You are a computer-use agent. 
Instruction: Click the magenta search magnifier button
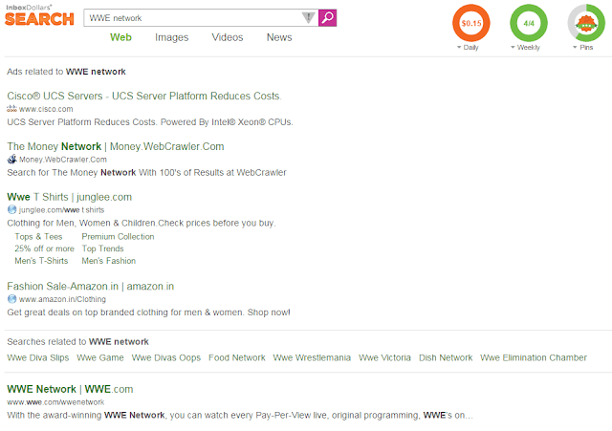[327, 18]
